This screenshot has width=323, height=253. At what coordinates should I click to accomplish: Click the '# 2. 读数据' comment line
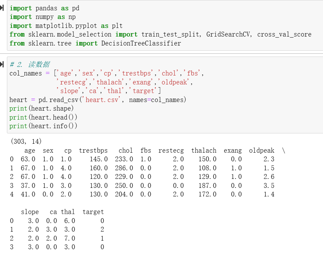click(30, 64)
